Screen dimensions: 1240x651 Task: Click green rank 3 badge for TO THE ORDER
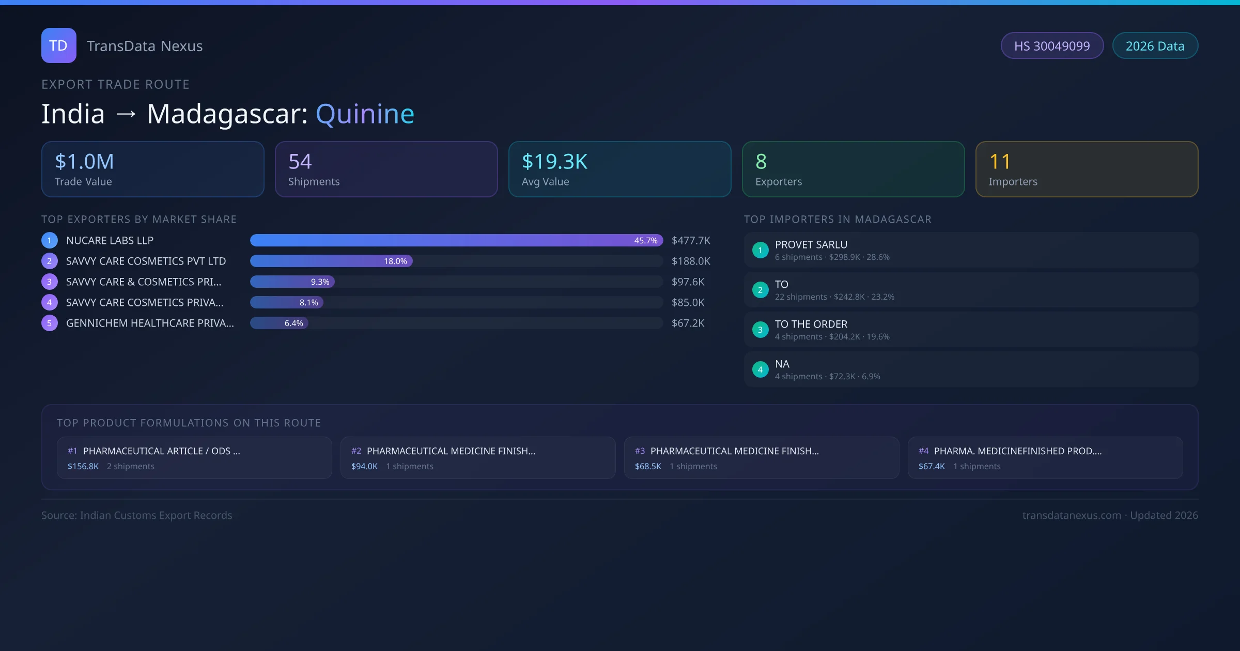coord(760,330)
